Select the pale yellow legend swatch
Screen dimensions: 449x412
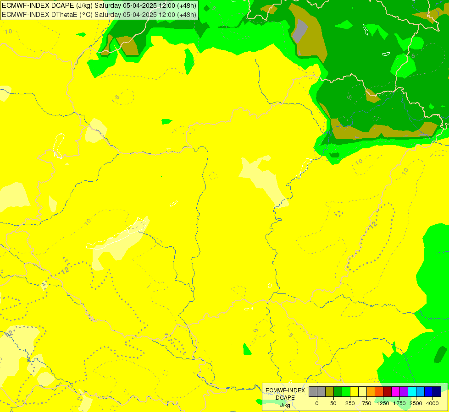[x=362, y=391]
